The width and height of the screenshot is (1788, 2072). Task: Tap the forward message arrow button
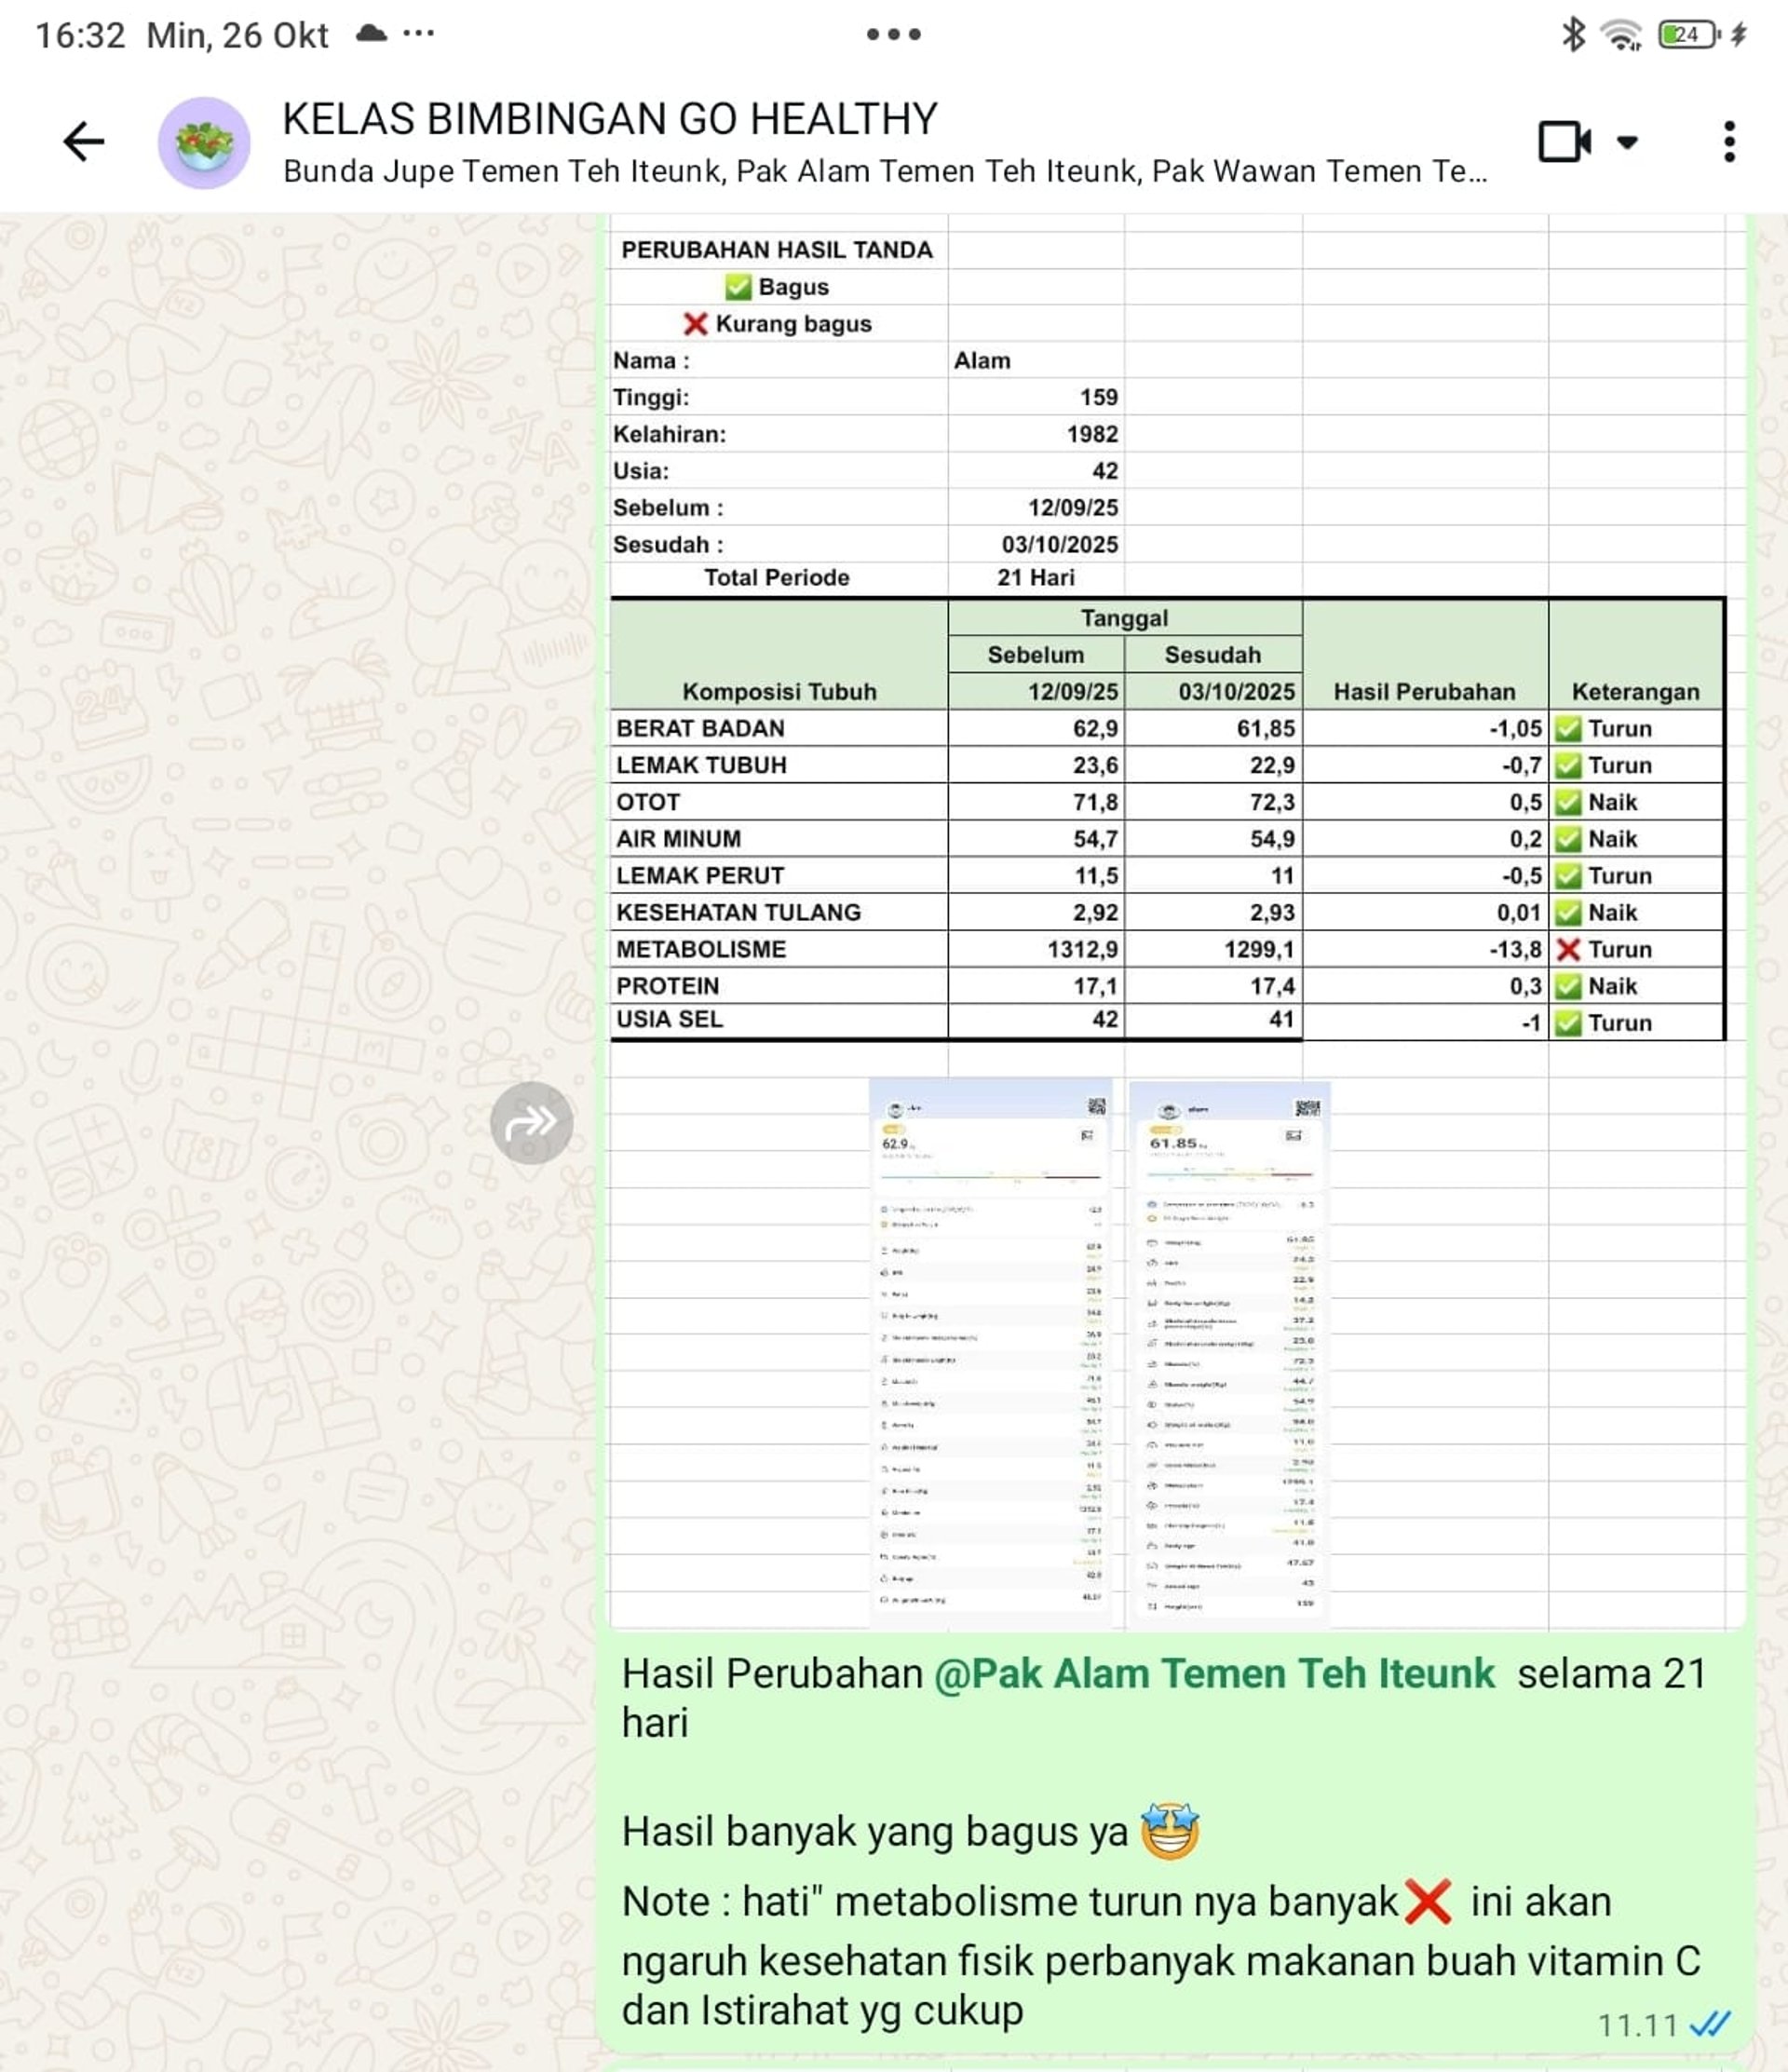coord(531,1122)
